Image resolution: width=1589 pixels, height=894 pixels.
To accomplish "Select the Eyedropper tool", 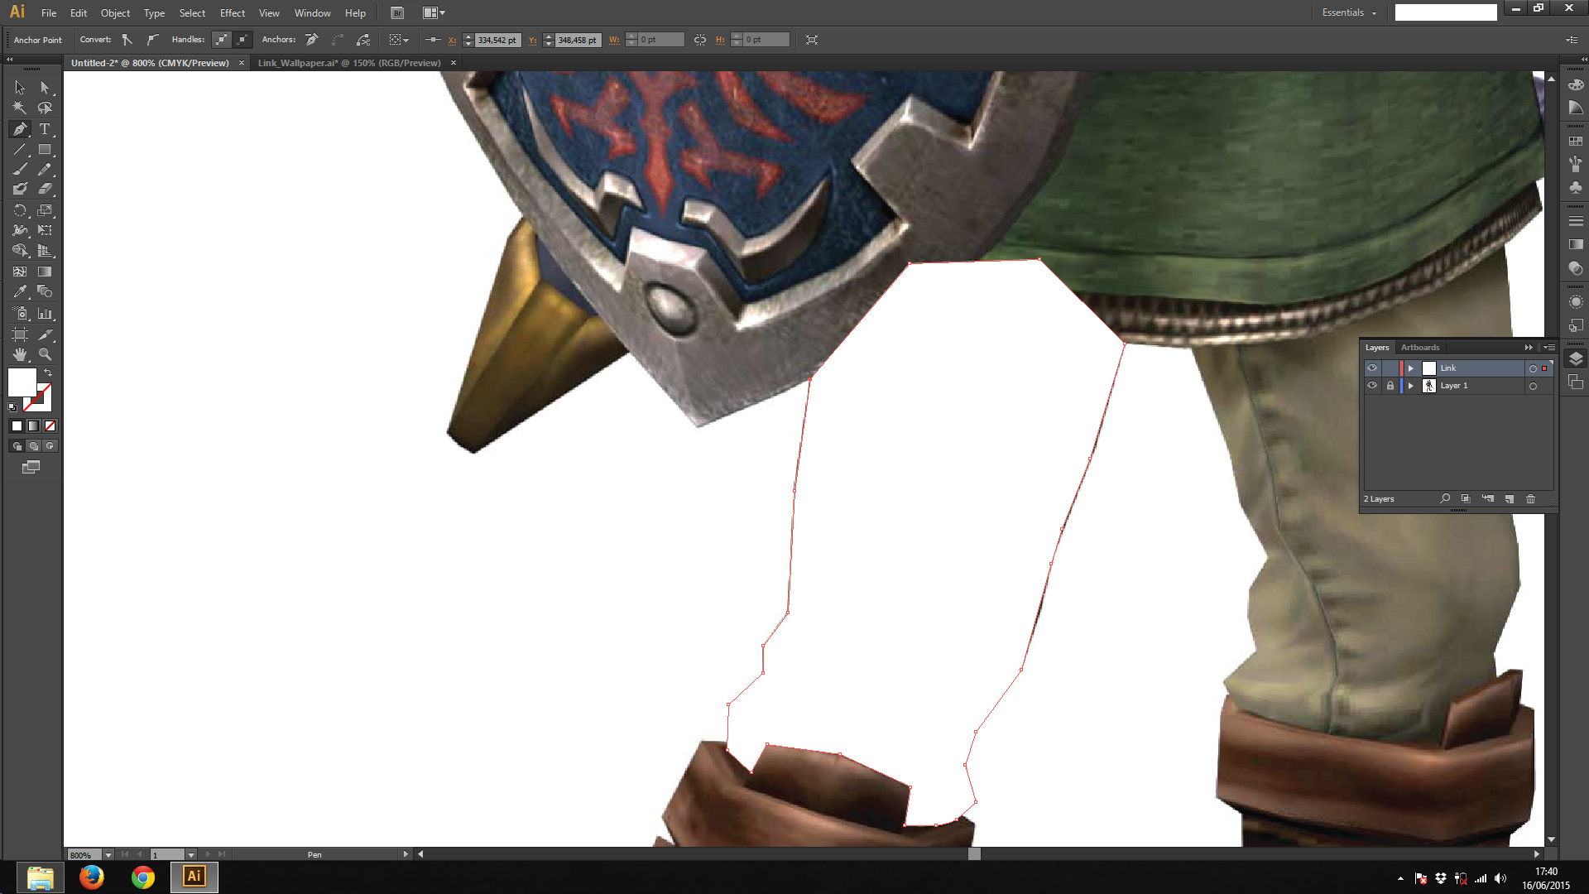I will click(20, 291).
